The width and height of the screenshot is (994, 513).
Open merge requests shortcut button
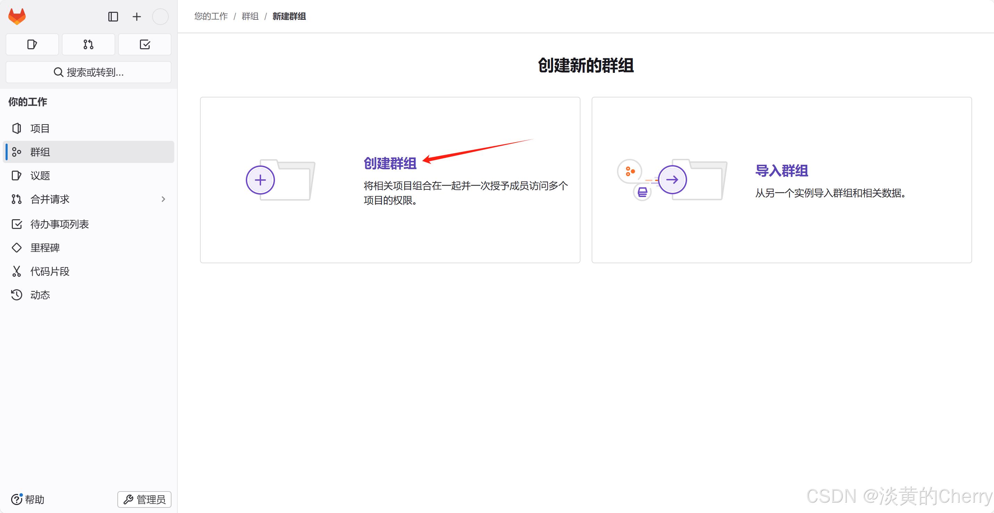(89, 44)
